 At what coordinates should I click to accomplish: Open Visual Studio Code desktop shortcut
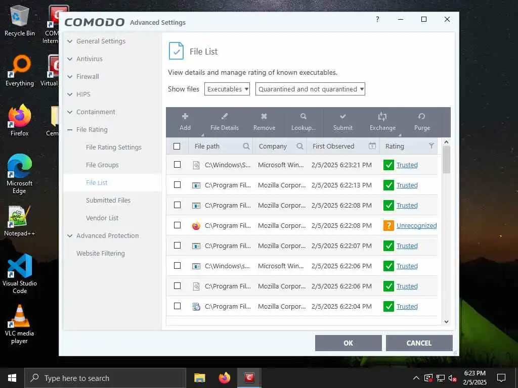(x=20, y=274)
